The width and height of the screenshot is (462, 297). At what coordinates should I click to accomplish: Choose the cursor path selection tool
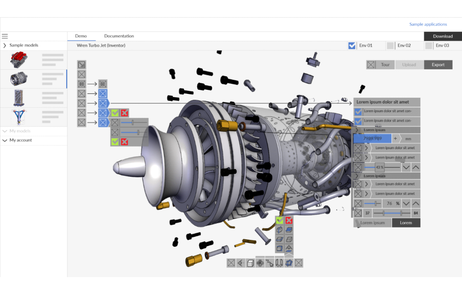coord(270,263)
